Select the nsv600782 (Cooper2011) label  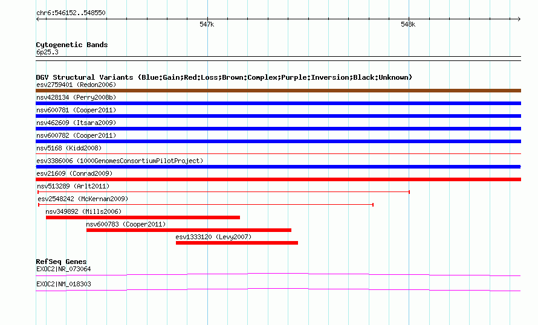(x=76, y=135)
